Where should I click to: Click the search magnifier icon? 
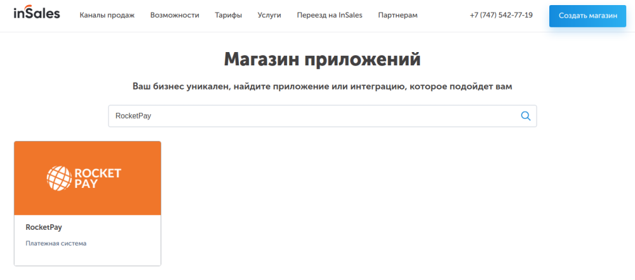(x=525, y=116)
